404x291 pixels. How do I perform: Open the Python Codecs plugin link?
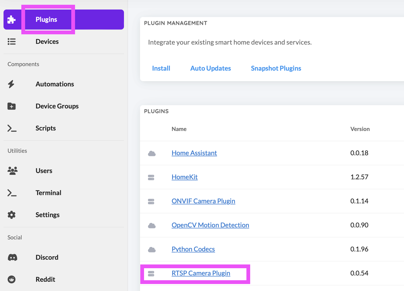(x=193, y=249)
